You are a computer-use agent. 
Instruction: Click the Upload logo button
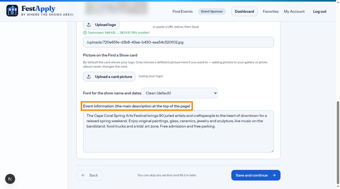click(101, 25)
